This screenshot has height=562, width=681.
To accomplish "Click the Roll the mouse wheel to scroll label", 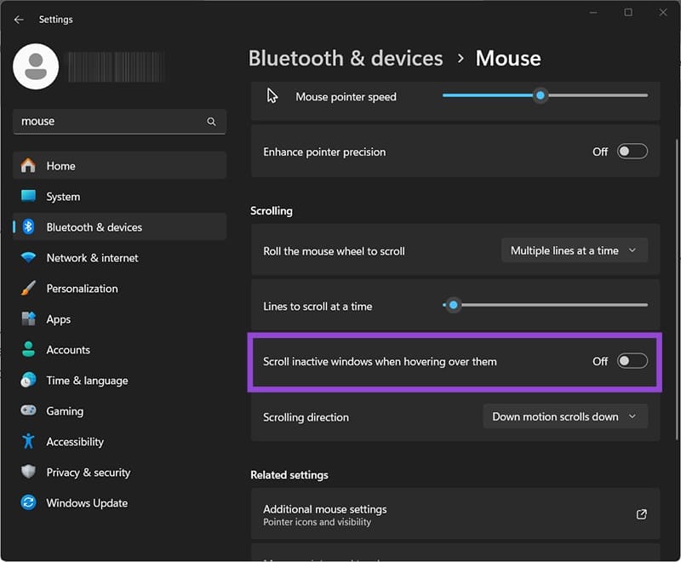I will pos(334,251).
